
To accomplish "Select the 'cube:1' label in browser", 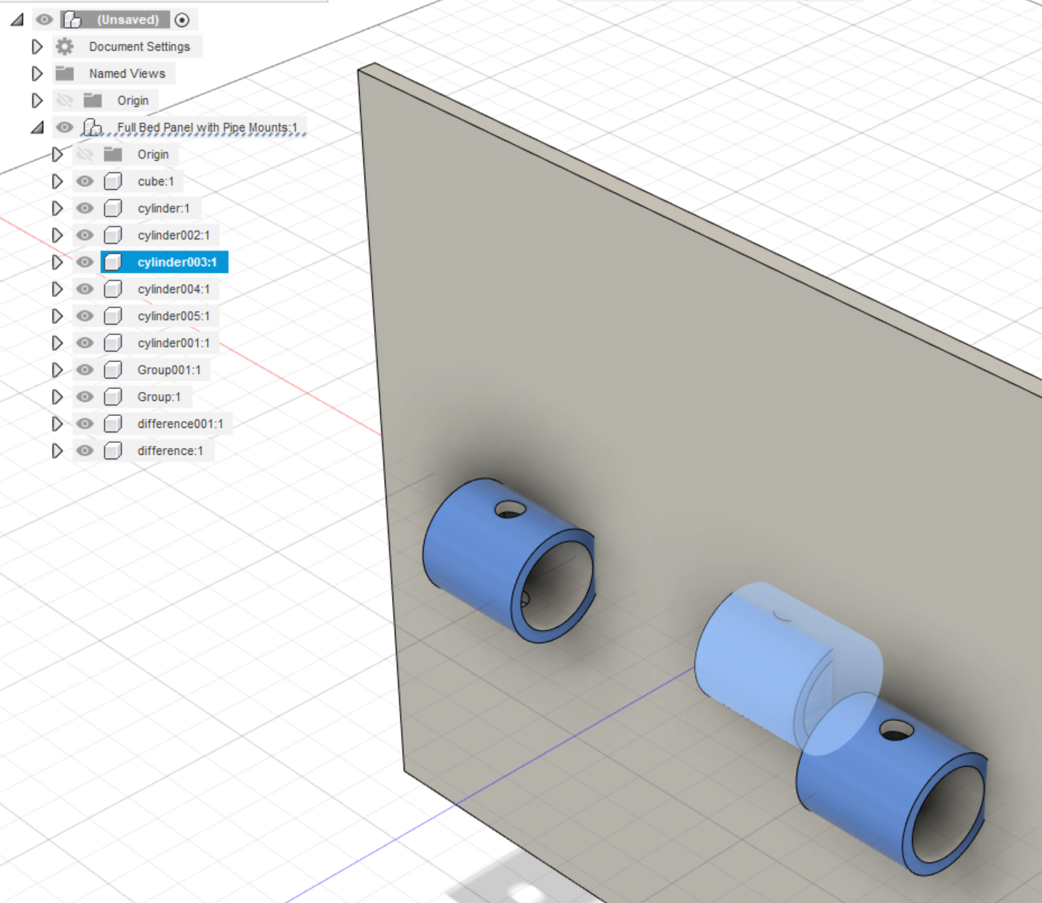I will pyautogui.click(x=156, y=181).
